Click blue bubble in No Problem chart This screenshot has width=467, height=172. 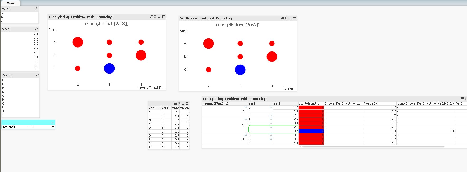[x=240, y=70]
